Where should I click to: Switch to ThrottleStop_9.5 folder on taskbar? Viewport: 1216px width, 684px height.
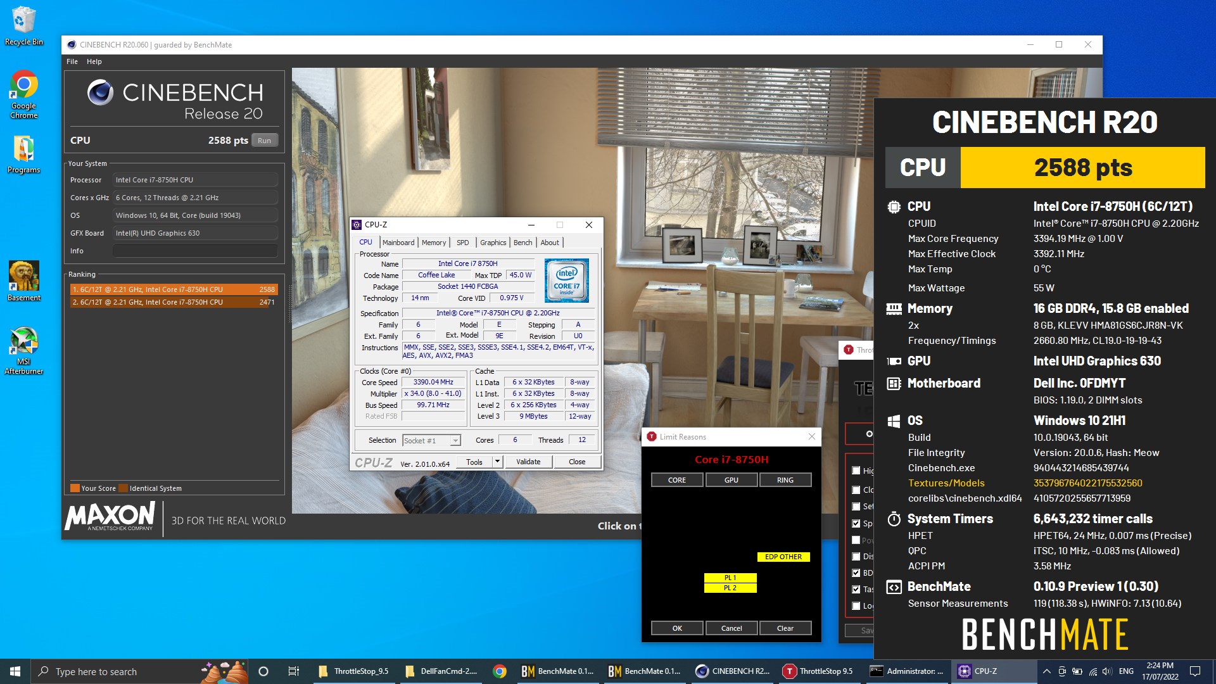pos(354,671)
